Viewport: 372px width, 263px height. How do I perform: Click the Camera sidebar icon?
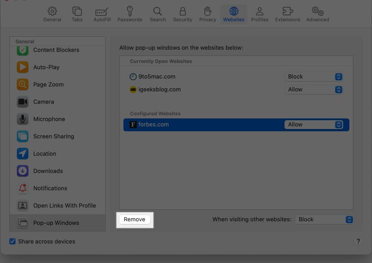click(x=23, y=102)
